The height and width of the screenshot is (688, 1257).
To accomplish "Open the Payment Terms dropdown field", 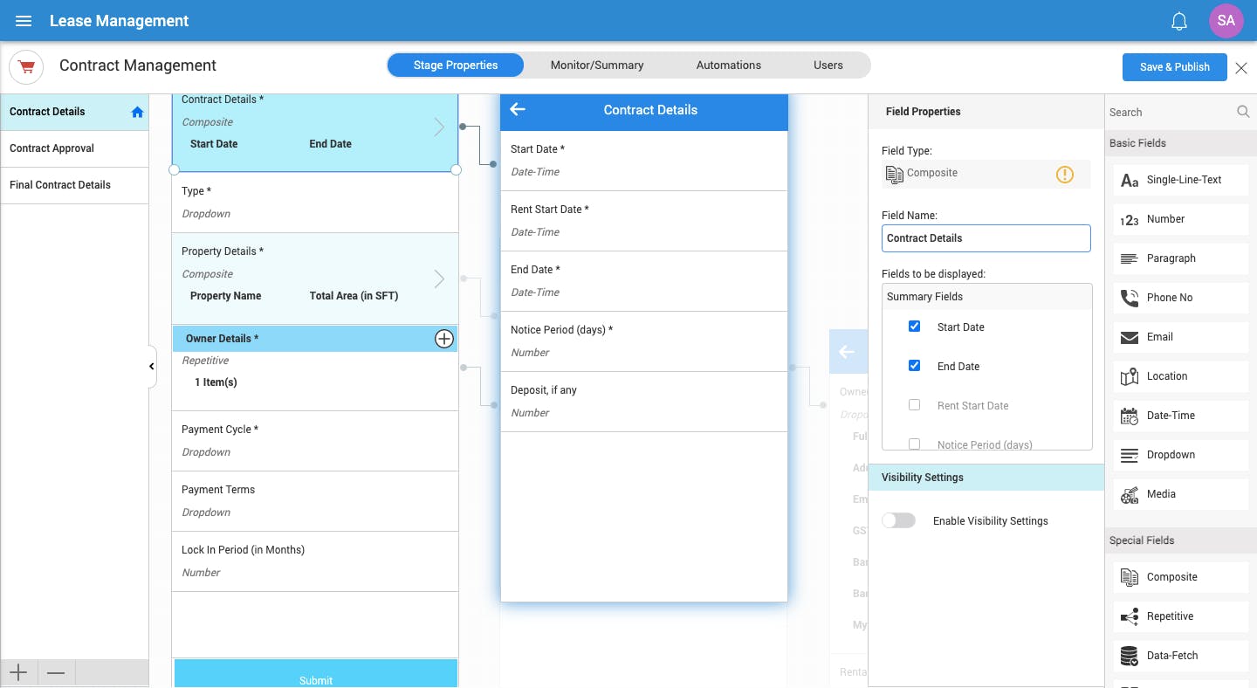I will coord(315,501).
